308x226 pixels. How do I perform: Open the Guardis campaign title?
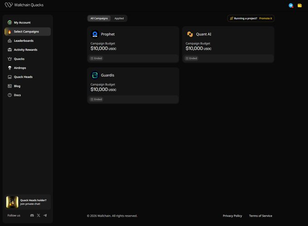pyautogui.click(x=108, y=75)
